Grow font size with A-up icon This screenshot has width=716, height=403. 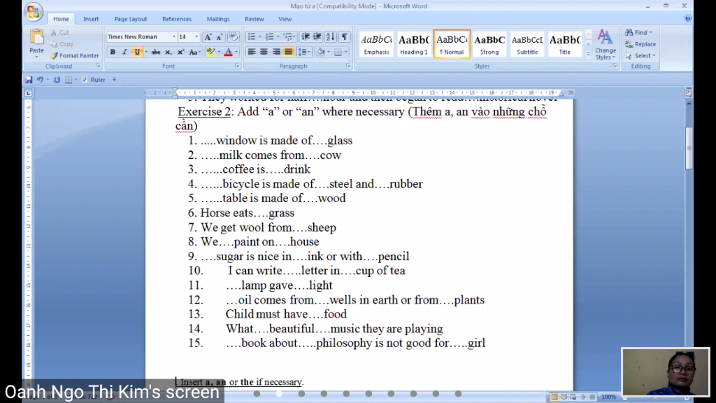point(207,37)
